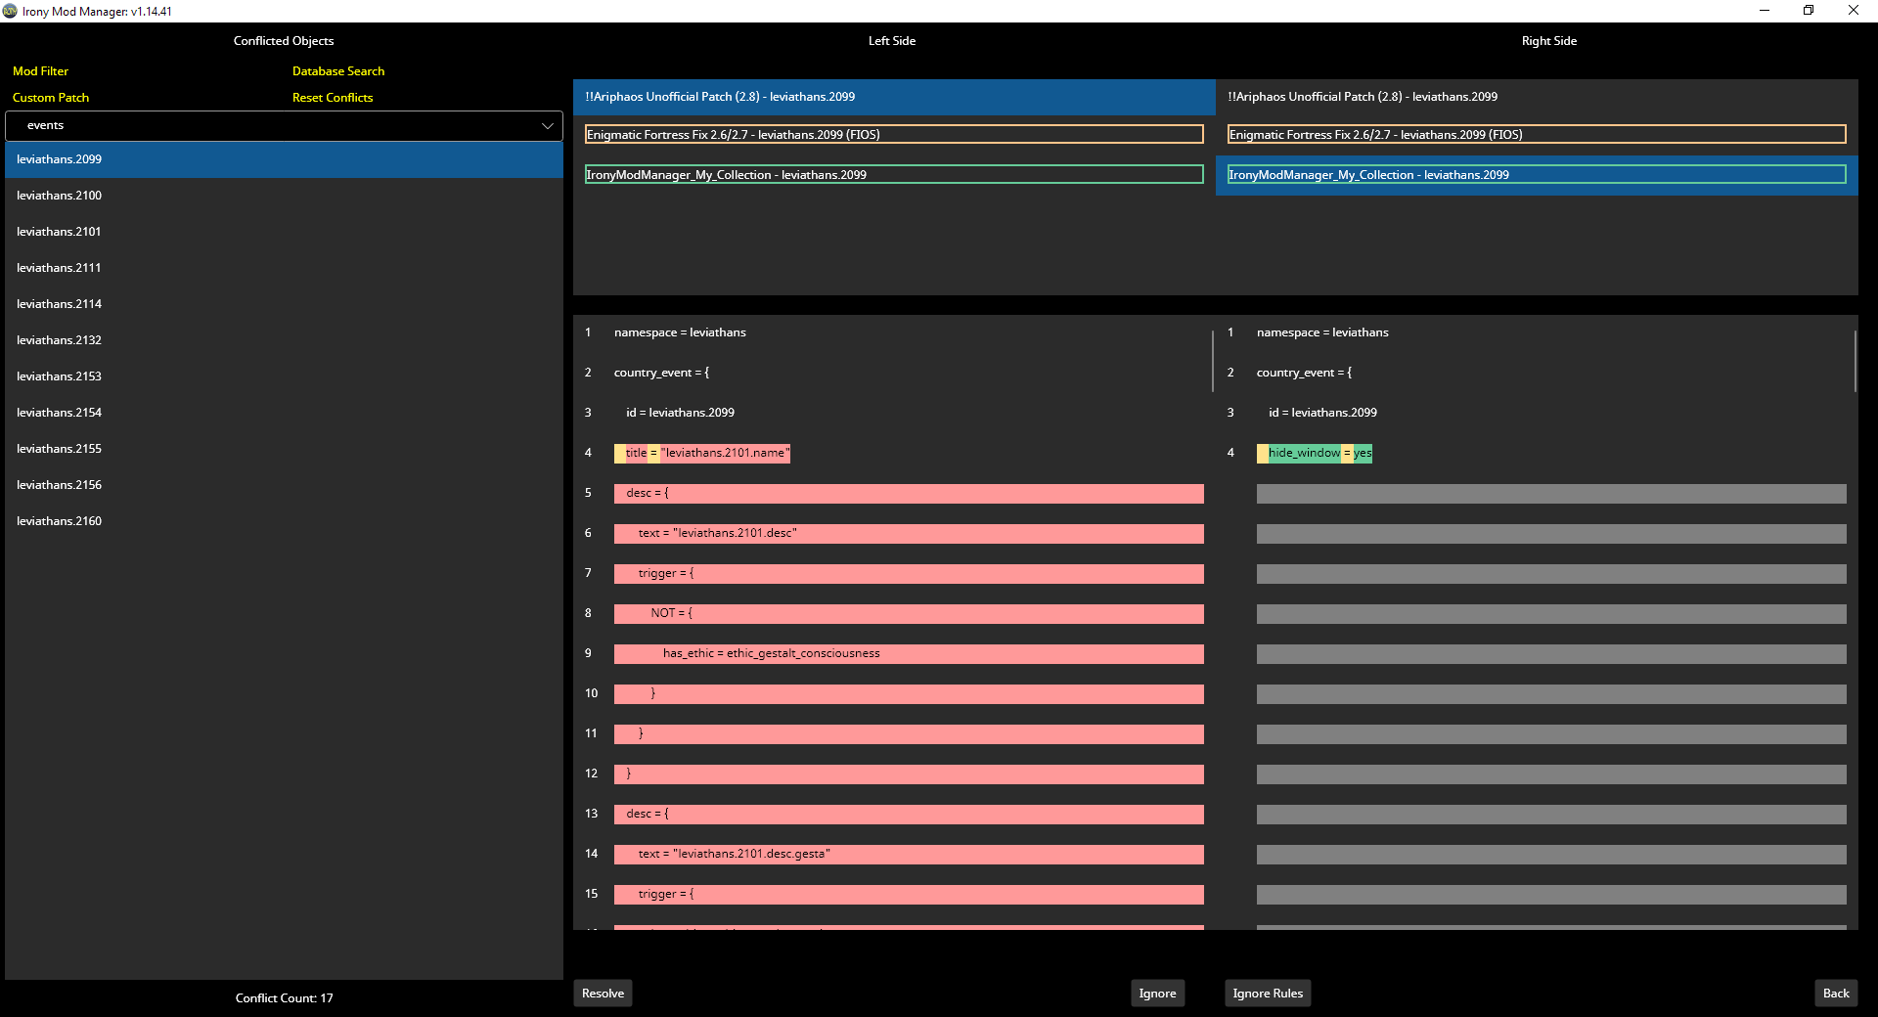Select leviathans.2155 conflict entry
Screen dimensions: 1878x1017
point(284,449)
